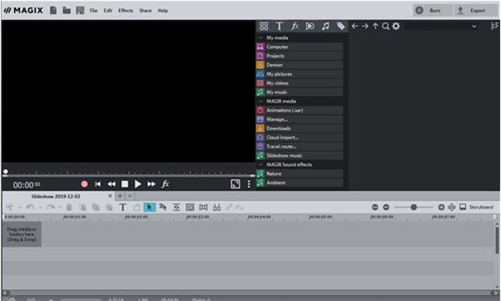Go forward with the right arrow
Image resolution: width=501 pixels, height=301 pixels.
pos(365,26)
